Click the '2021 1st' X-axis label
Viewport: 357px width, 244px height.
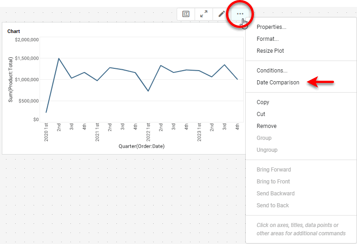pyautogui.click(x=98, y=132)
